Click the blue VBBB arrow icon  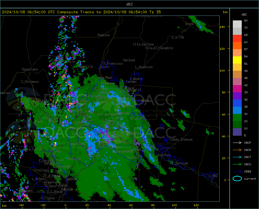(x=237, y=172)
